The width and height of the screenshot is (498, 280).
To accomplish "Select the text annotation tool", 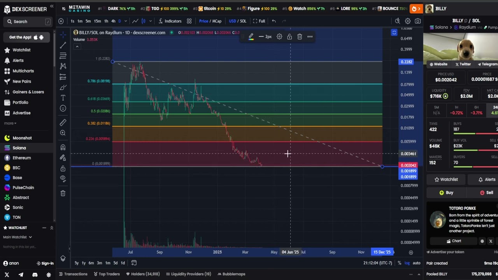I will (63, 98).
